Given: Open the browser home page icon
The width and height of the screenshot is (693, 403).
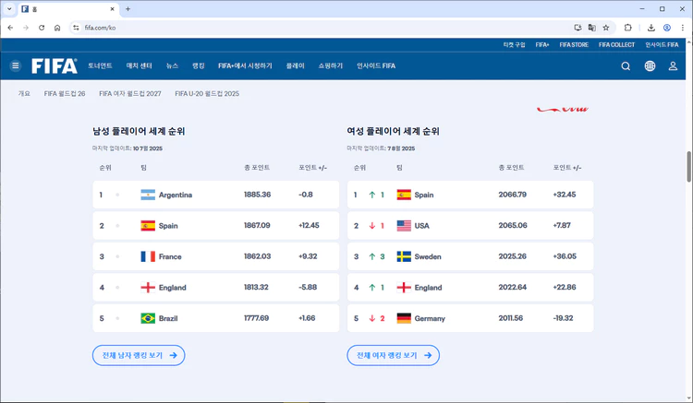Looking at the screenshot, I should [57, 28].
